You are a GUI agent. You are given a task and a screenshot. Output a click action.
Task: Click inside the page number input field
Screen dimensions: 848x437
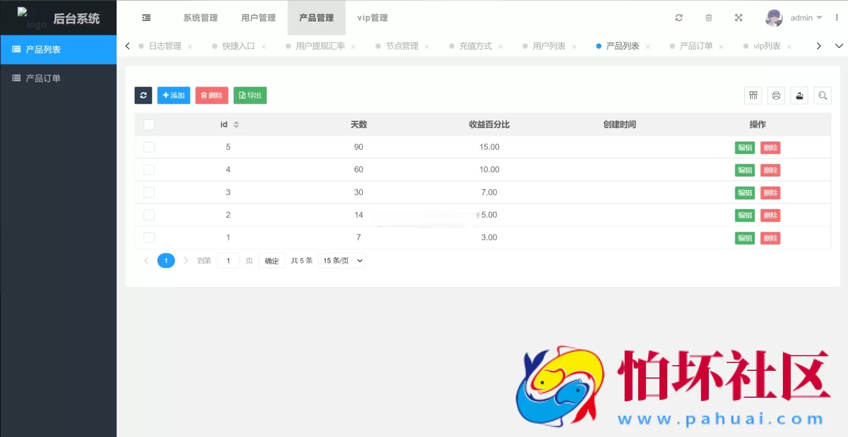coord(228,260)
